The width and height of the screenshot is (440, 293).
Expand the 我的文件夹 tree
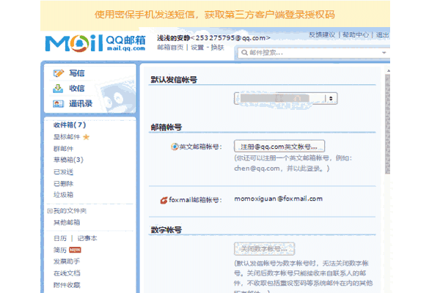(x=50, y=211)
